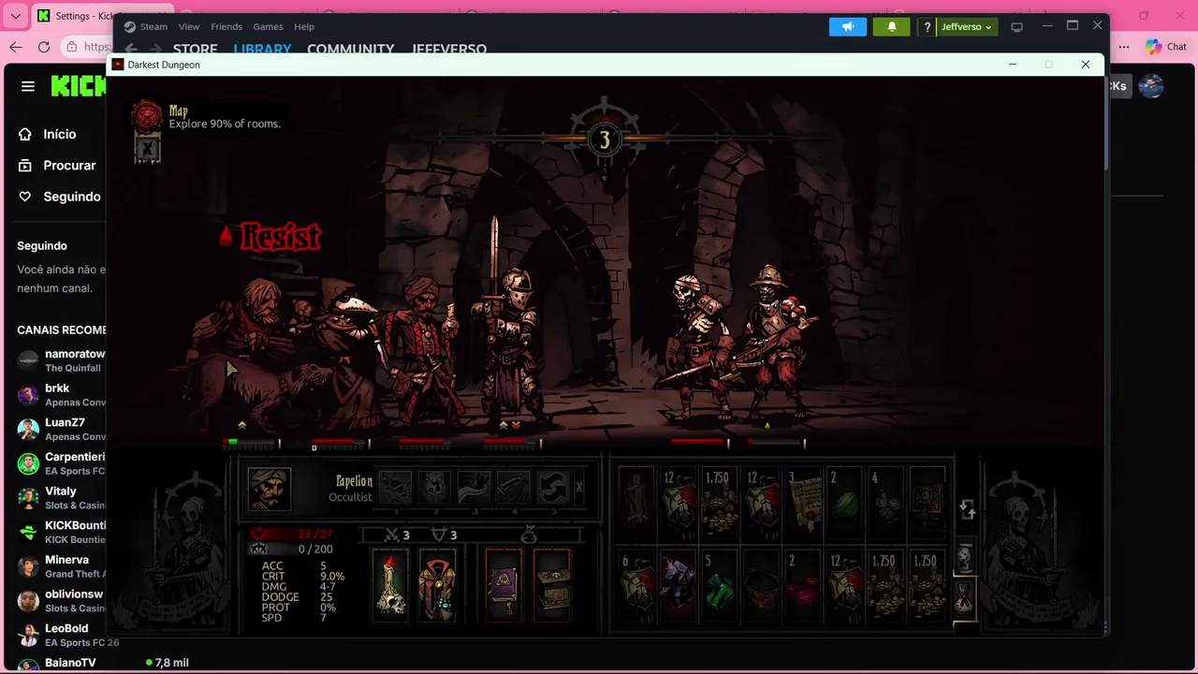1198x674 pixels.
Task: Open the Copilot Chat button in browser
Action: coord(1166,47)
